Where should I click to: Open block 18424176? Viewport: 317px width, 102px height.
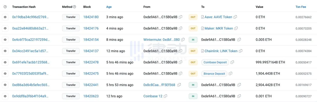(x=91, y=28)
